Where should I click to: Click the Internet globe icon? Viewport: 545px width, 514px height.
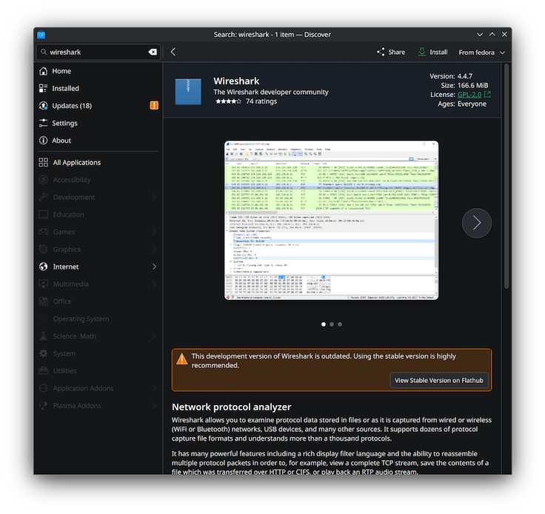pos(44,267)
